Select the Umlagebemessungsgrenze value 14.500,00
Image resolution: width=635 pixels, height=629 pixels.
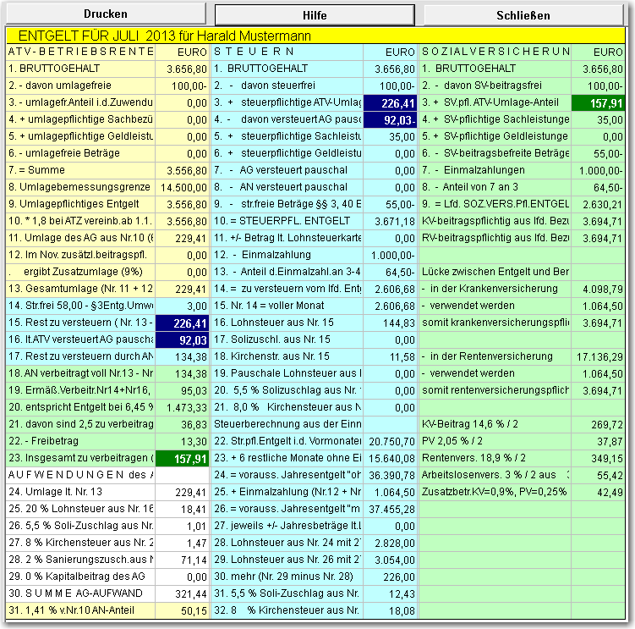[x=183, y=187]
